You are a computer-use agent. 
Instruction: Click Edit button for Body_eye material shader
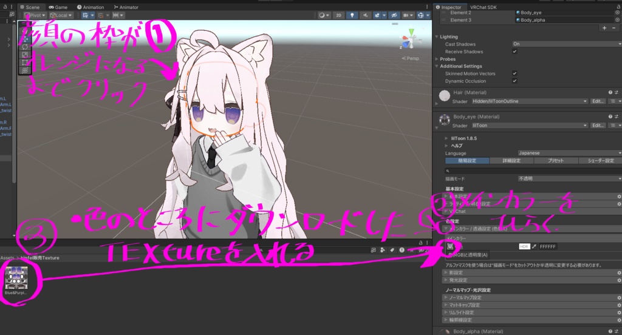click(x=598, y=125)
